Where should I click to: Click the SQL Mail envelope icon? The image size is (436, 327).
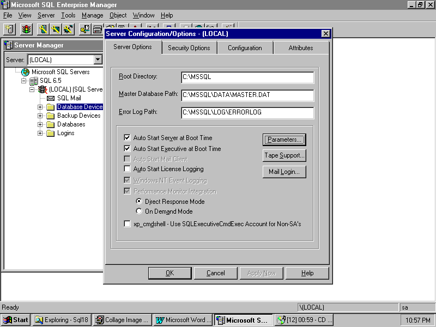click(x=51, y=98)
